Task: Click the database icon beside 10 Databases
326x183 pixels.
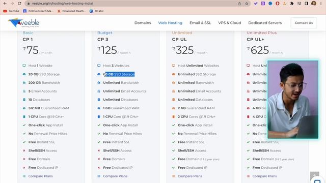Action: (24, 100)
